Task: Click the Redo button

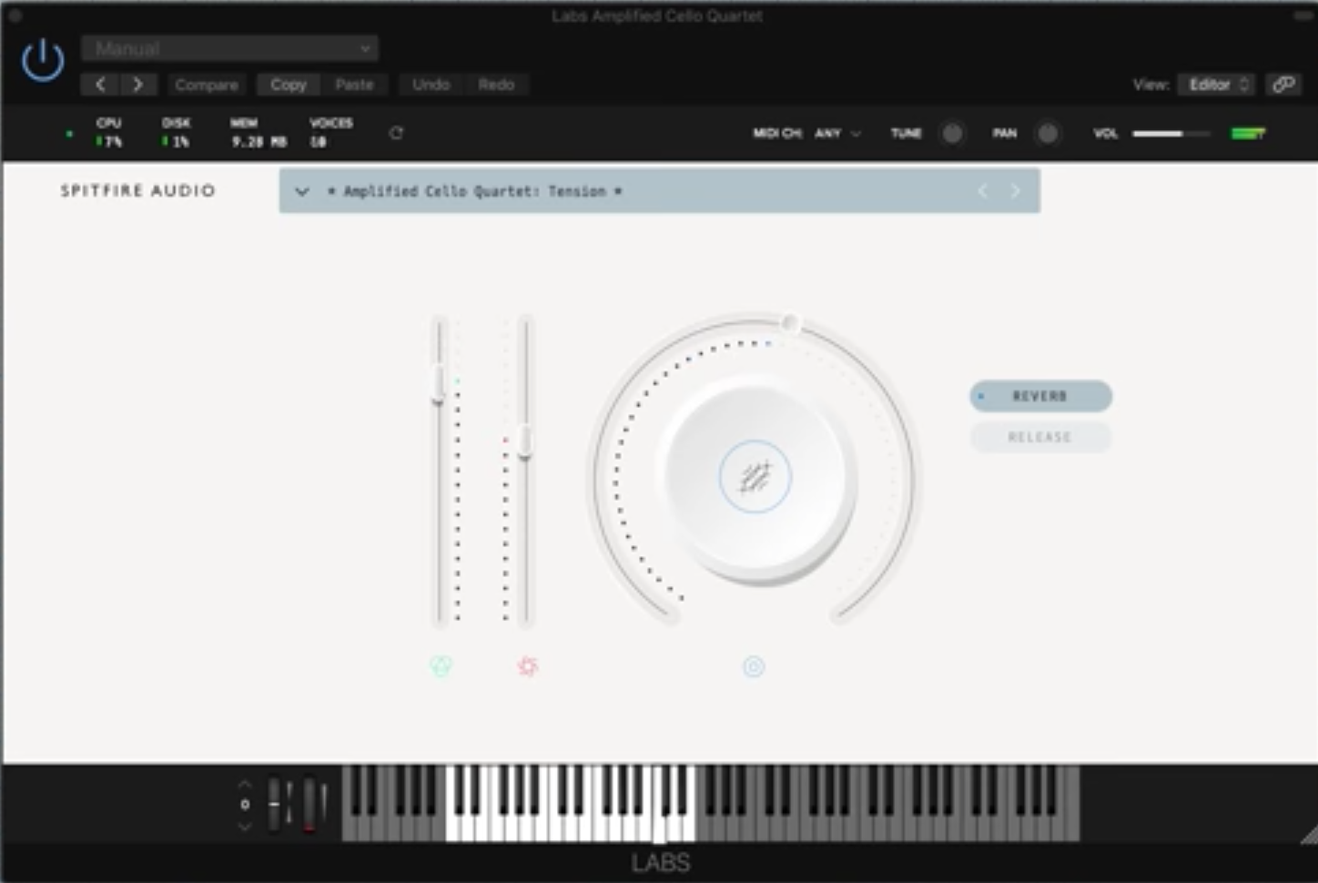Action: pyautogui.click(x=496, y=85)
